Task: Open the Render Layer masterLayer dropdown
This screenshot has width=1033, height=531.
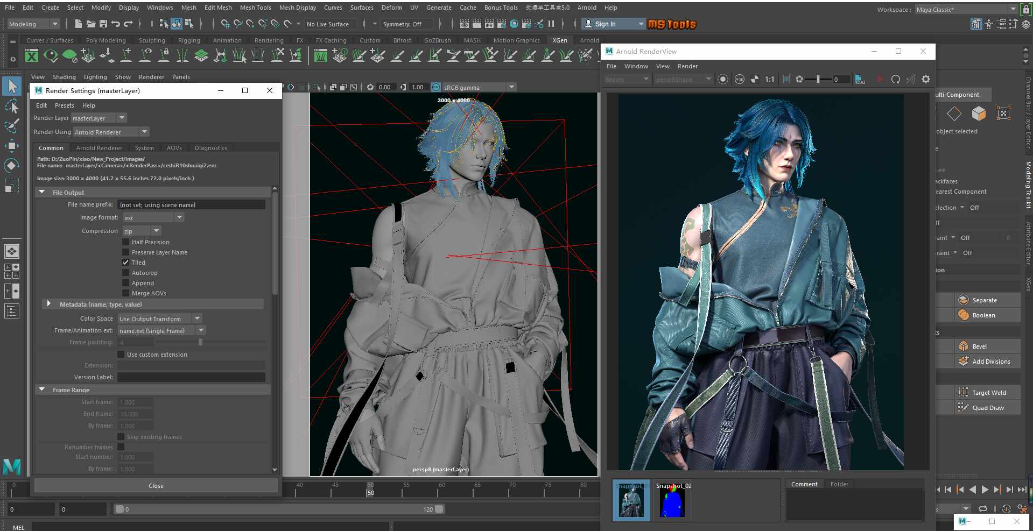Action: 99,118
